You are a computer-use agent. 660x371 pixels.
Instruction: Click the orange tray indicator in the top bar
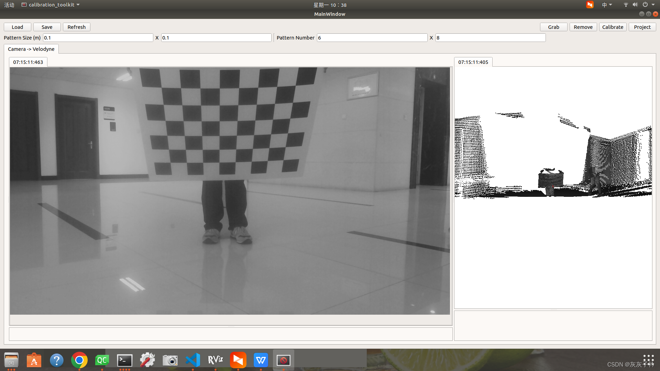(x=590, y=5)
